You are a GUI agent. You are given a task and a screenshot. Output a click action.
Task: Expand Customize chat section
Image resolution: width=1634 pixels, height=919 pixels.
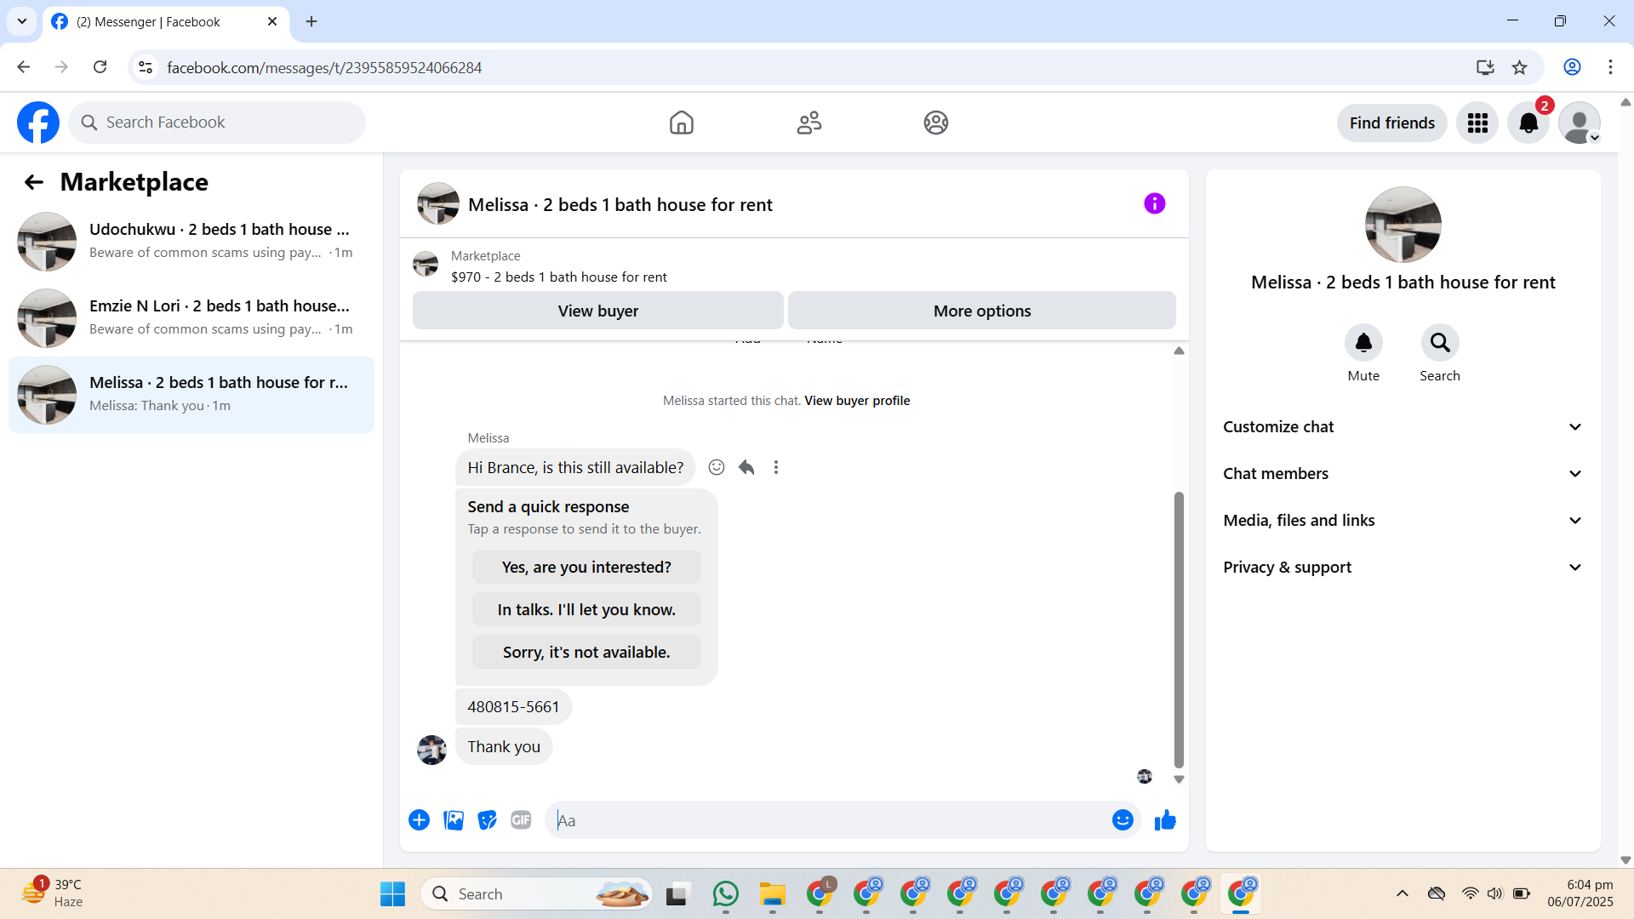pos(1403,427)
